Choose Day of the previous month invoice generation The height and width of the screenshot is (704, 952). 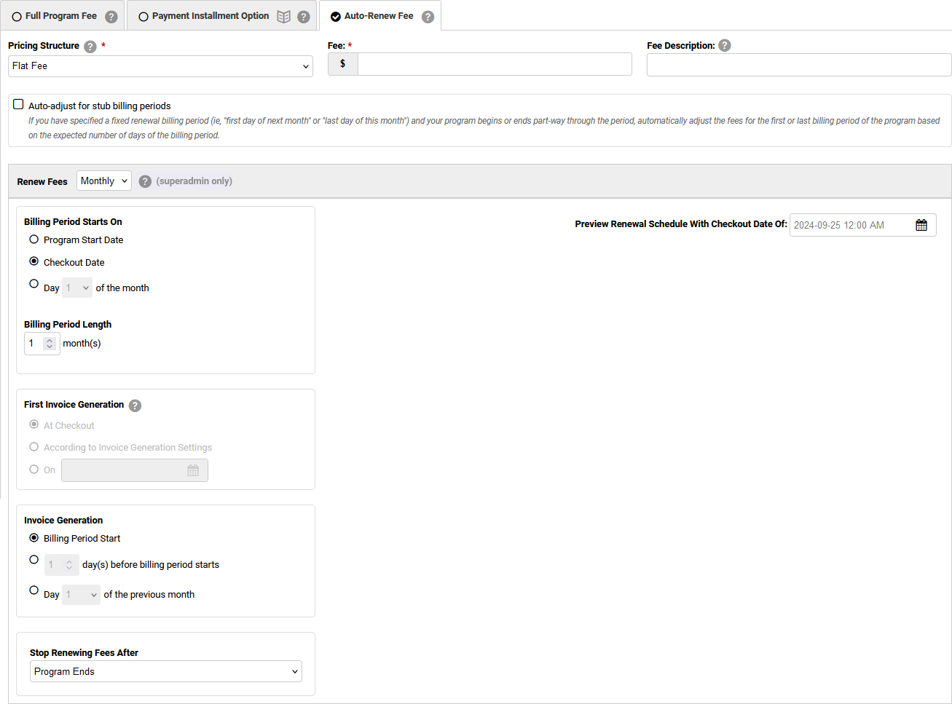pos(34,590)
